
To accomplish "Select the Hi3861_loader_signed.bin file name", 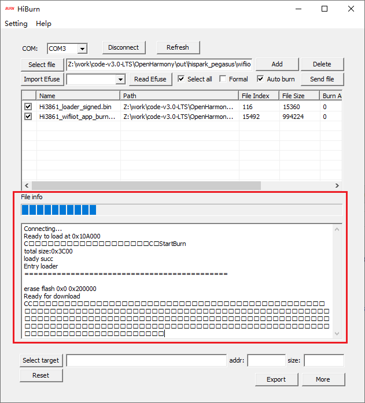I will 75,107.
